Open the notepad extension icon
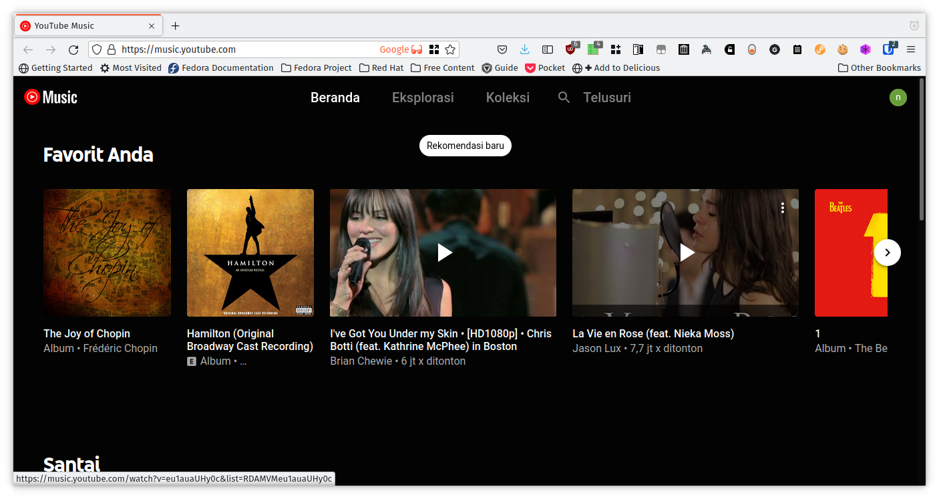 [797, 49]
